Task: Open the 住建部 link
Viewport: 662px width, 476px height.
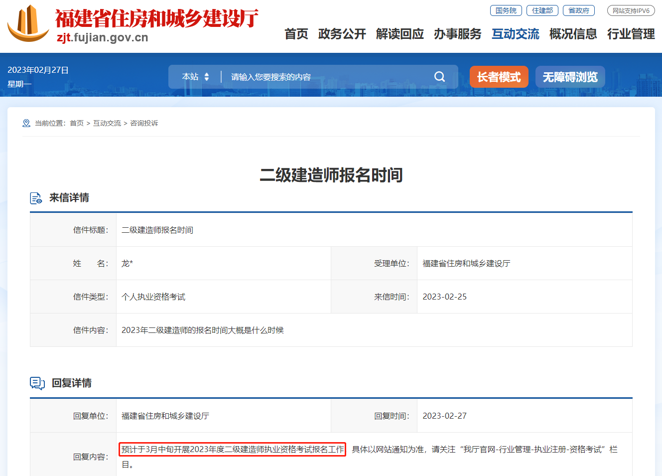Action: click(542, 10)
